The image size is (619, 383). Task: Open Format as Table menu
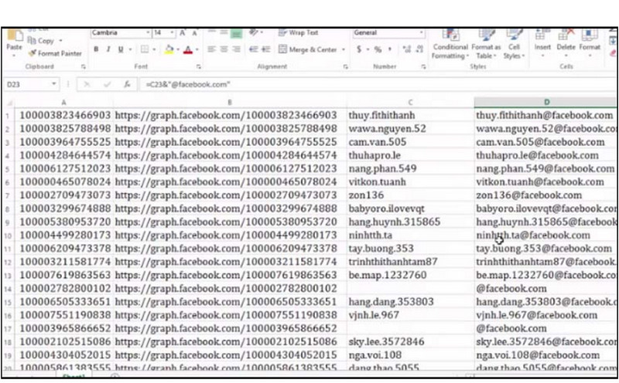(486, 45)
